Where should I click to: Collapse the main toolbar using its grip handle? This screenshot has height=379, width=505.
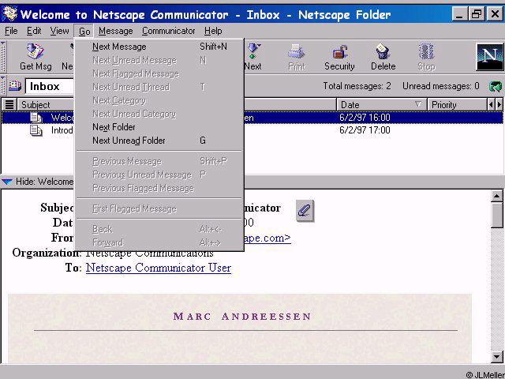pos(2,57)
